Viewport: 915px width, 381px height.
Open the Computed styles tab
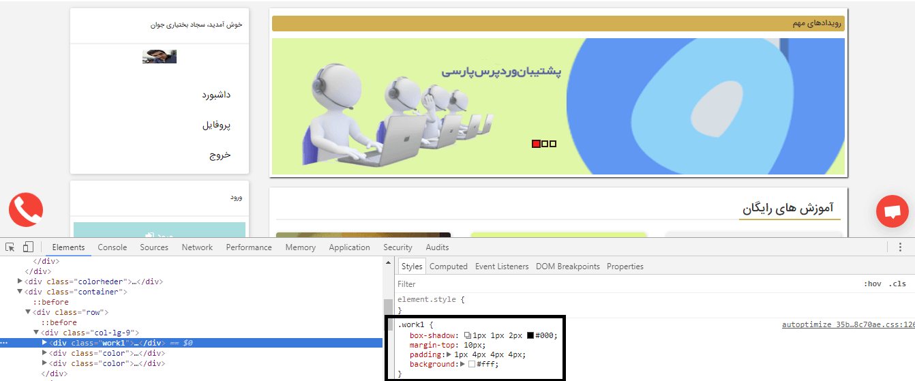tap(448, 266)
